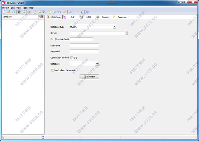Click the padlock icon in the toolbar
Screen dimensions: 199x141
click(x=65, y=12)
